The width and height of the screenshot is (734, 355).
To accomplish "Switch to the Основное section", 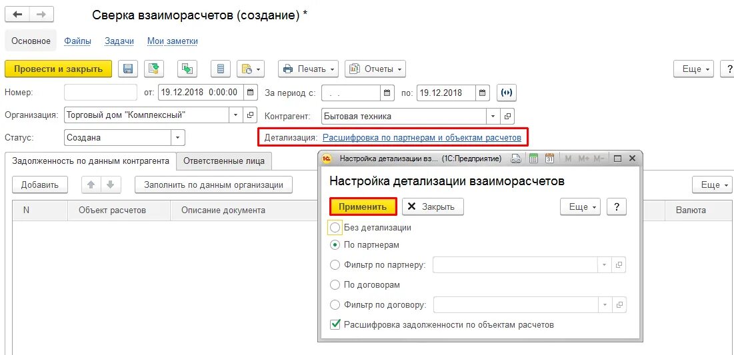I will point(31,41).
